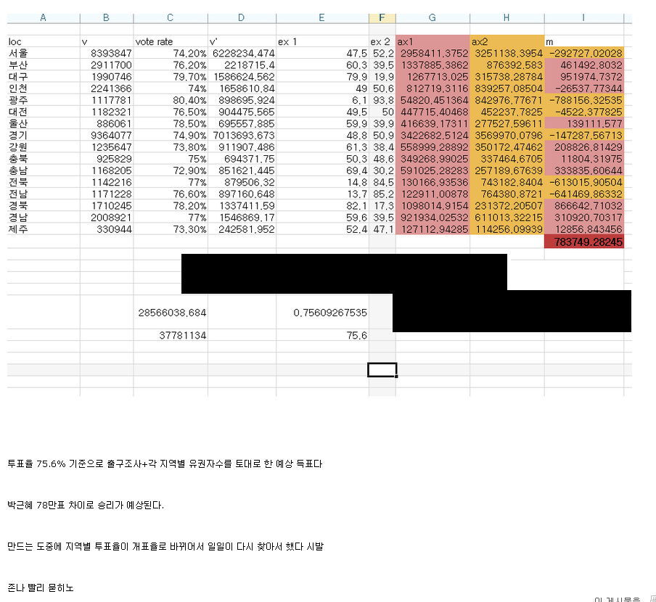Click the empty active cell with bold border
Image resolution: width=656 pixels, height=602 pixels.
pos(382,370)
